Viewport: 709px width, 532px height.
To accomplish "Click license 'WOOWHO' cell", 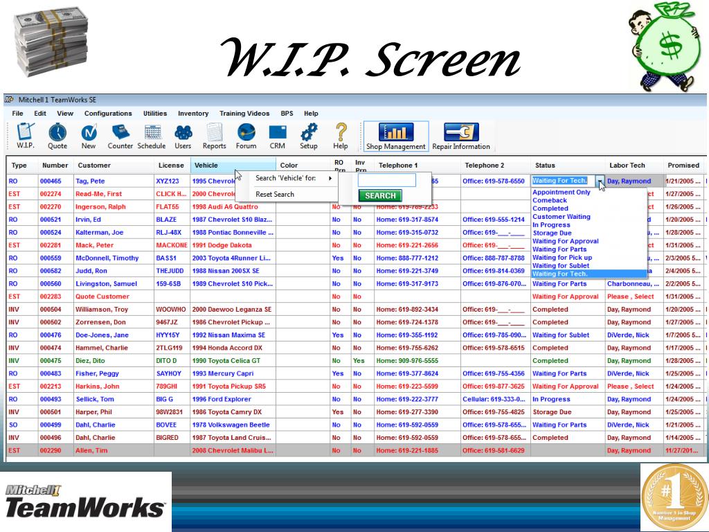I will (x=170, y=310).
